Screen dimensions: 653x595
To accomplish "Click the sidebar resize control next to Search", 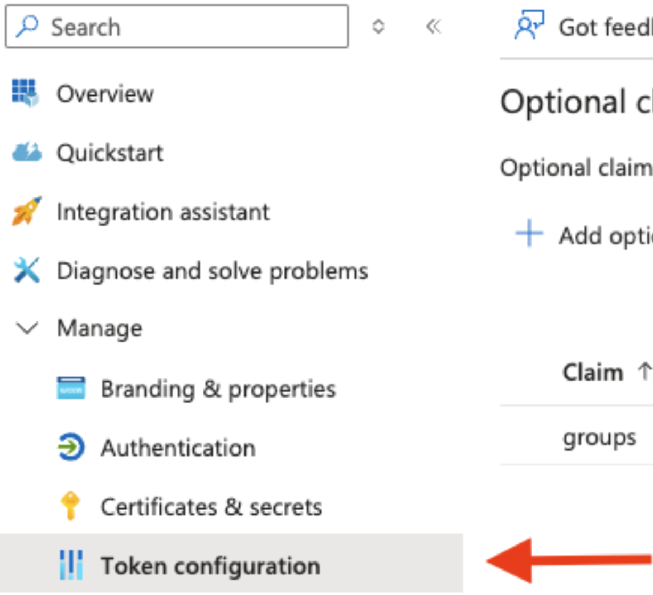I will pos(378,28).
